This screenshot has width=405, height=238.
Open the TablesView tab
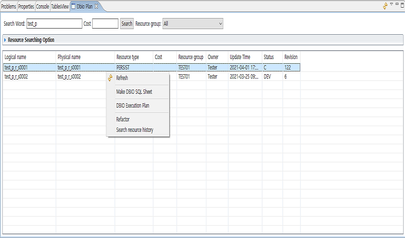click(x=60, y=7)
